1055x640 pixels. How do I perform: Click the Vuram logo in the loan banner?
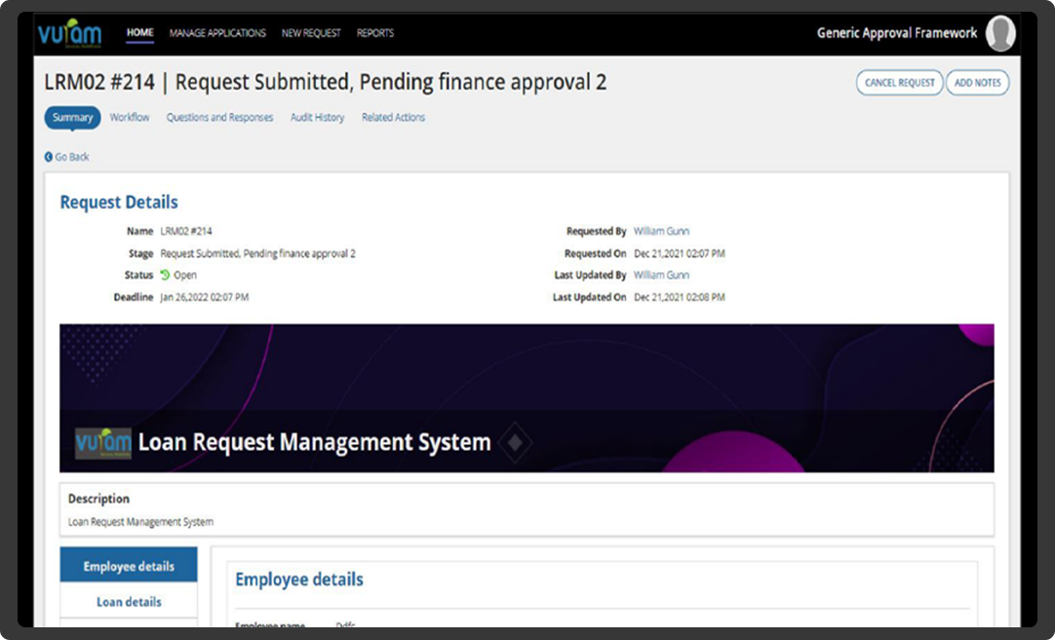pos(103,443)
